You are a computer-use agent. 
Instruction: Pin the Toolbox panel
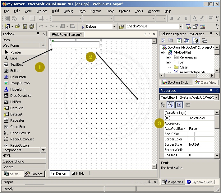[38, 34]
